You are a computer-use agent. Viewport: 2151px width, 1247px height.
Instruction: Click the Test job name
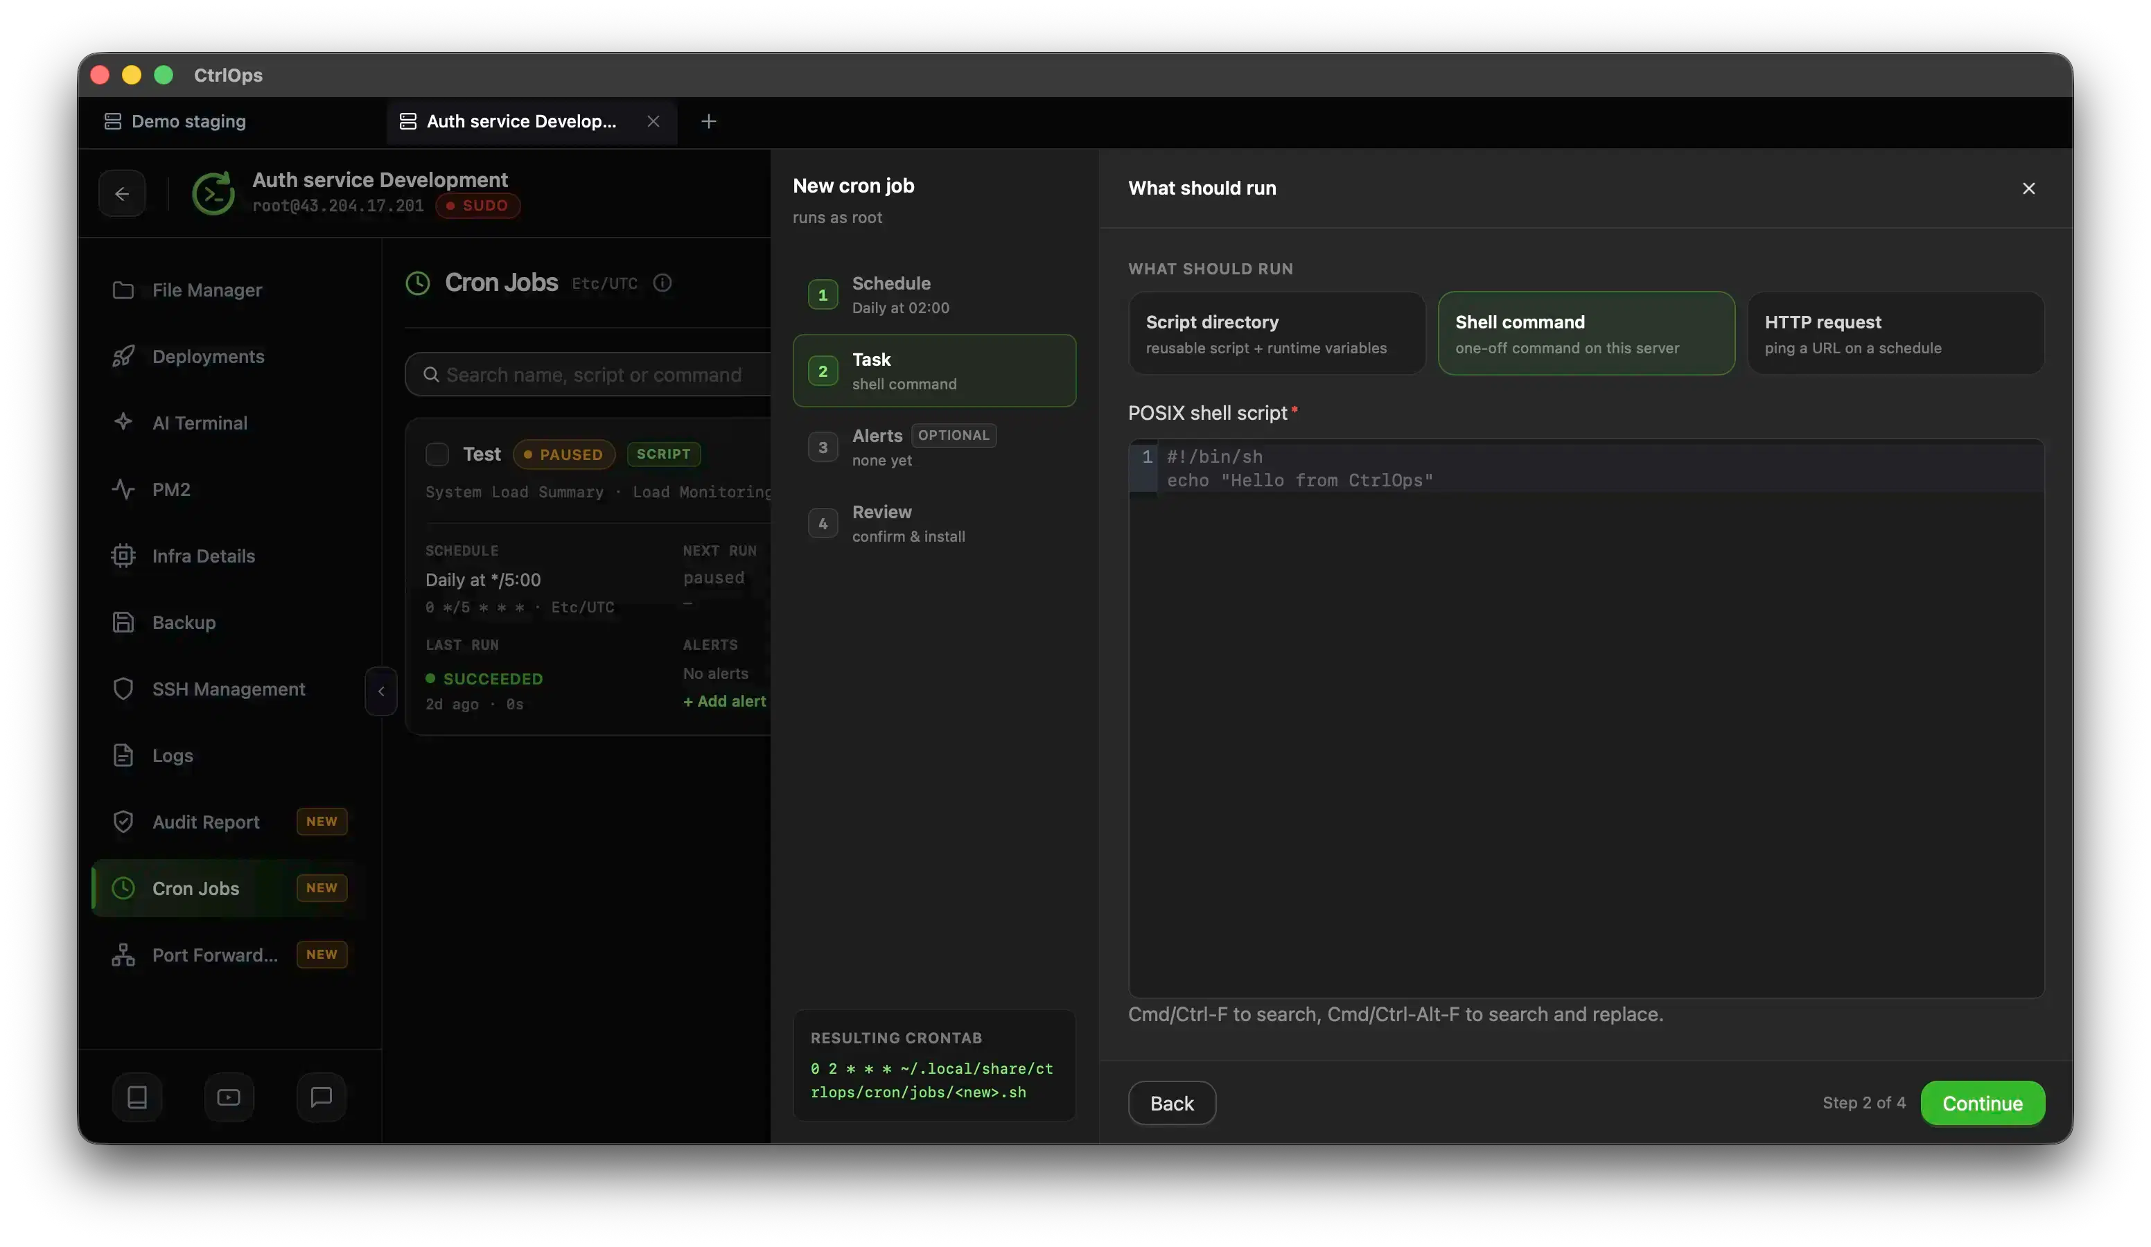(482, 454)
